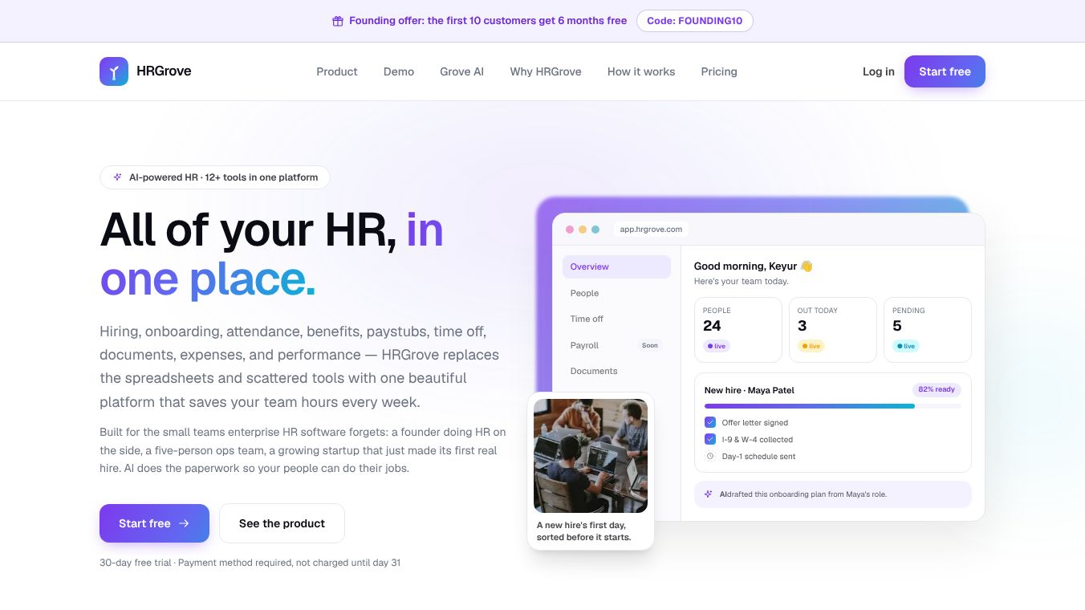Image resolution: width=1085 pixels, height=610 pixels.
Task: Toggle the Offer letter signed checkbox
Action: 710,422
